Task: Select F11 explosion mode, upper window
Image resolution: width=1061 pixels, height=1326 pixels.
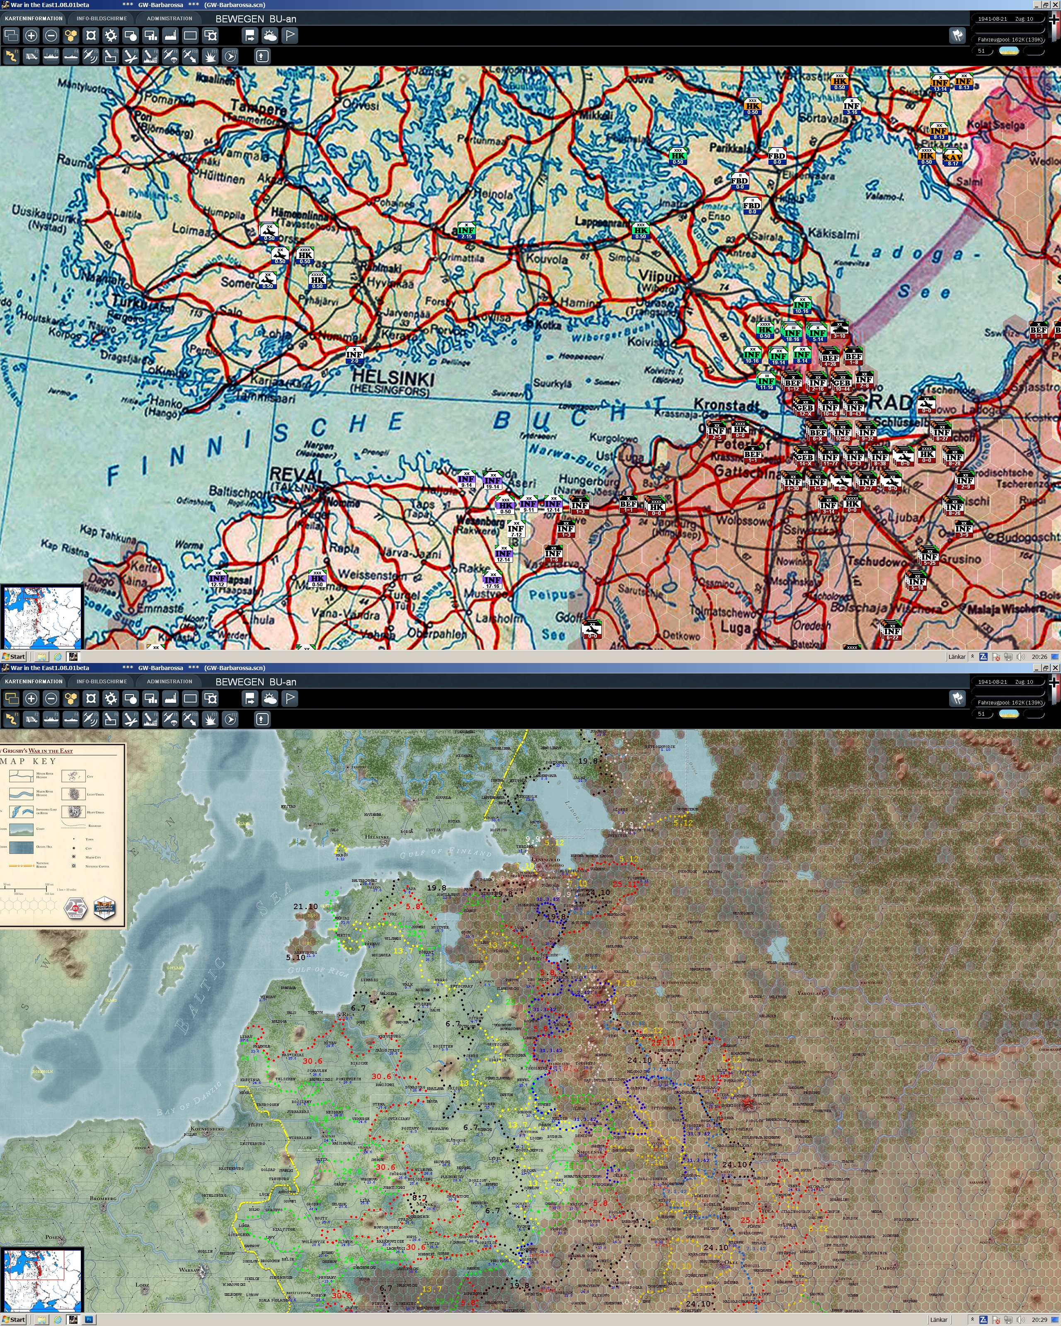Action: tap(211, 57)
